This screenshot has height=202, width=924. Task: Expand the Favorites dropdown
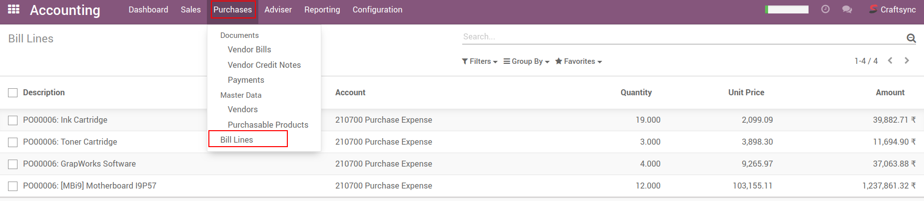tap(579, 61)
